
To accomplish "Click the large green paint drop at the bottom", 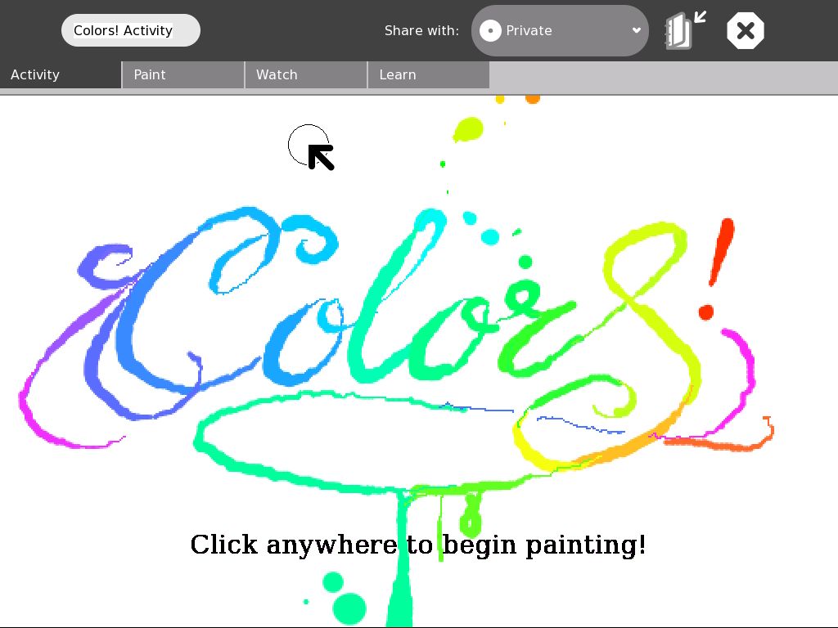I will pyautogui.click(x=350, y=608).
